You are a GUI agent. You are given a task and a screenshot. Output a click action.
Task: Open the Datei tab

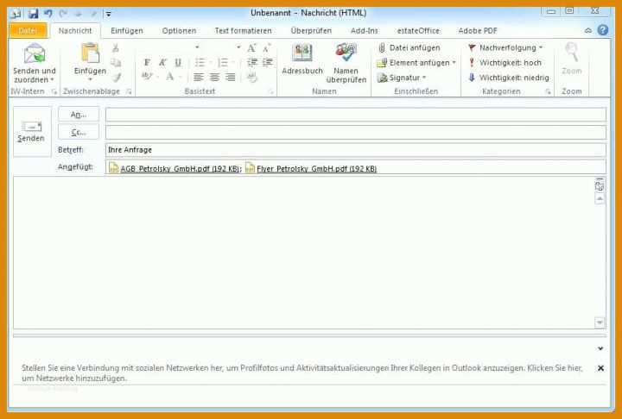pos(28,31)
